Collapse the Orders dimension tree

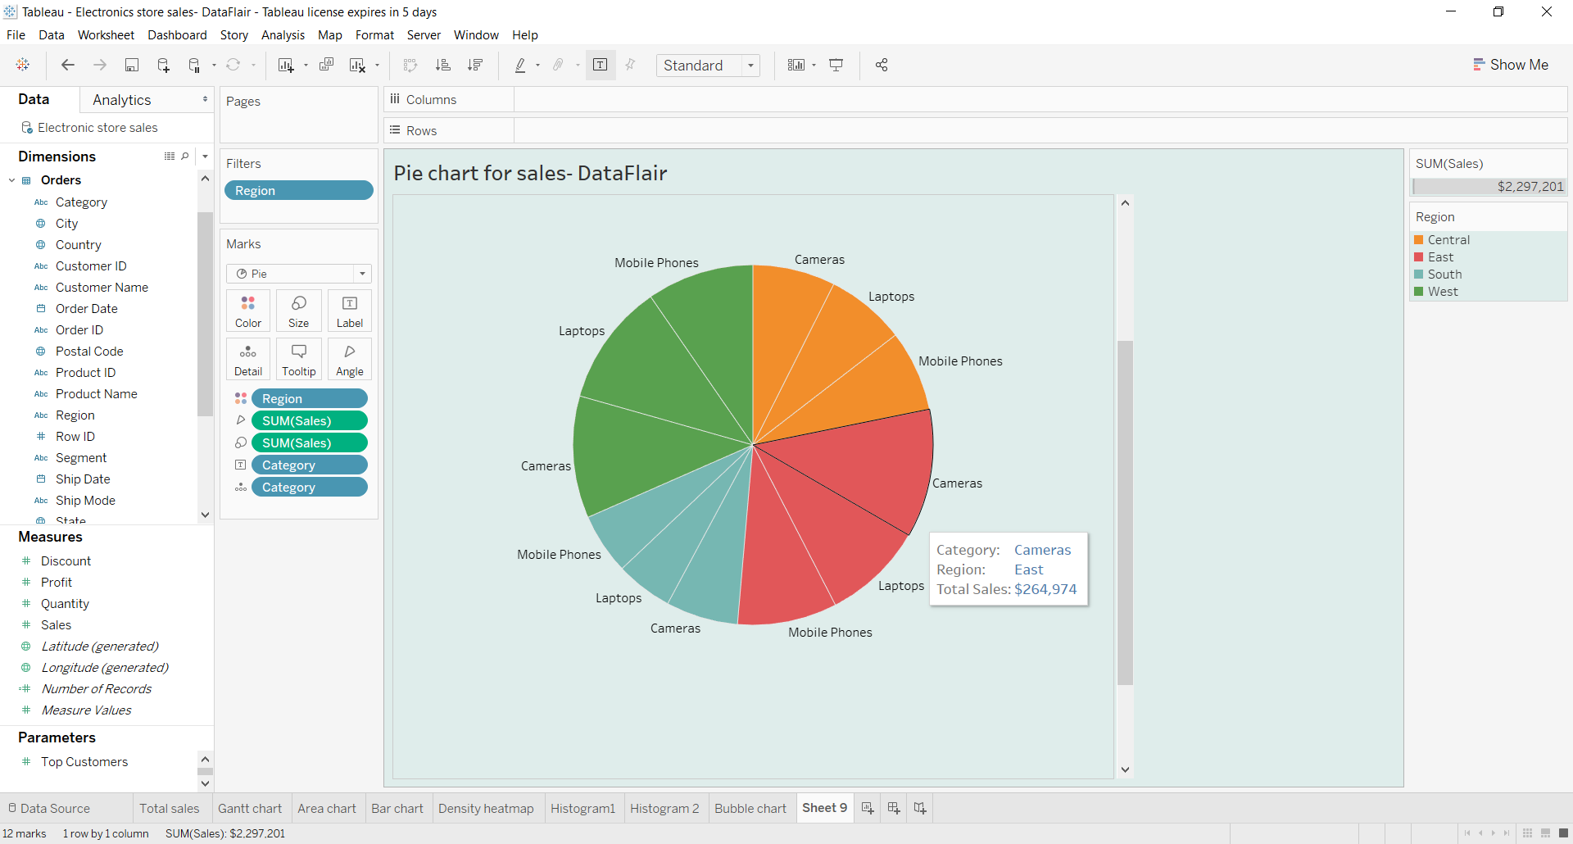(x=12, y=180)
